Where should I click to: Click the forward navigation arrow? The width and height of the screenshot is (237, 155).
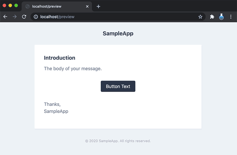15,17
